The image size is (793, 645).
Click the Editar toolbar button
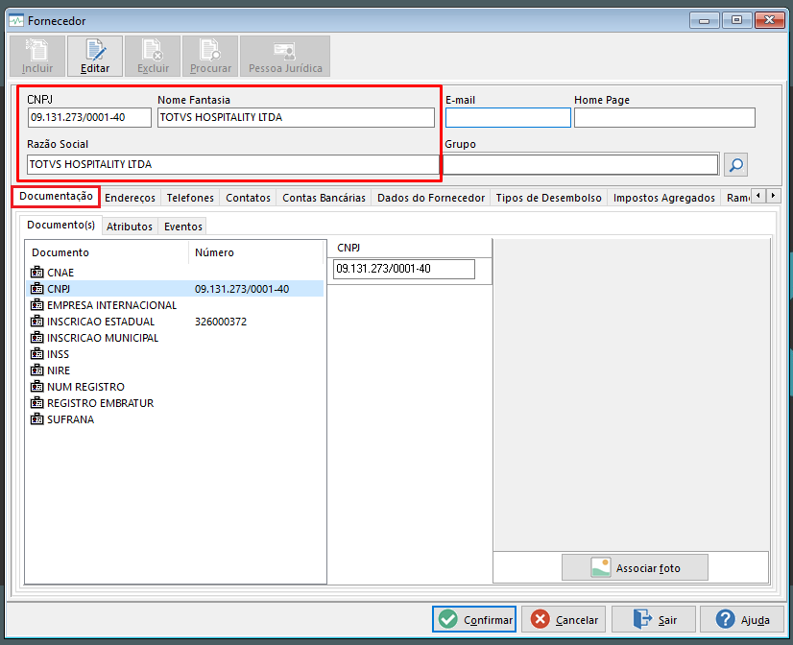[95, 56]
